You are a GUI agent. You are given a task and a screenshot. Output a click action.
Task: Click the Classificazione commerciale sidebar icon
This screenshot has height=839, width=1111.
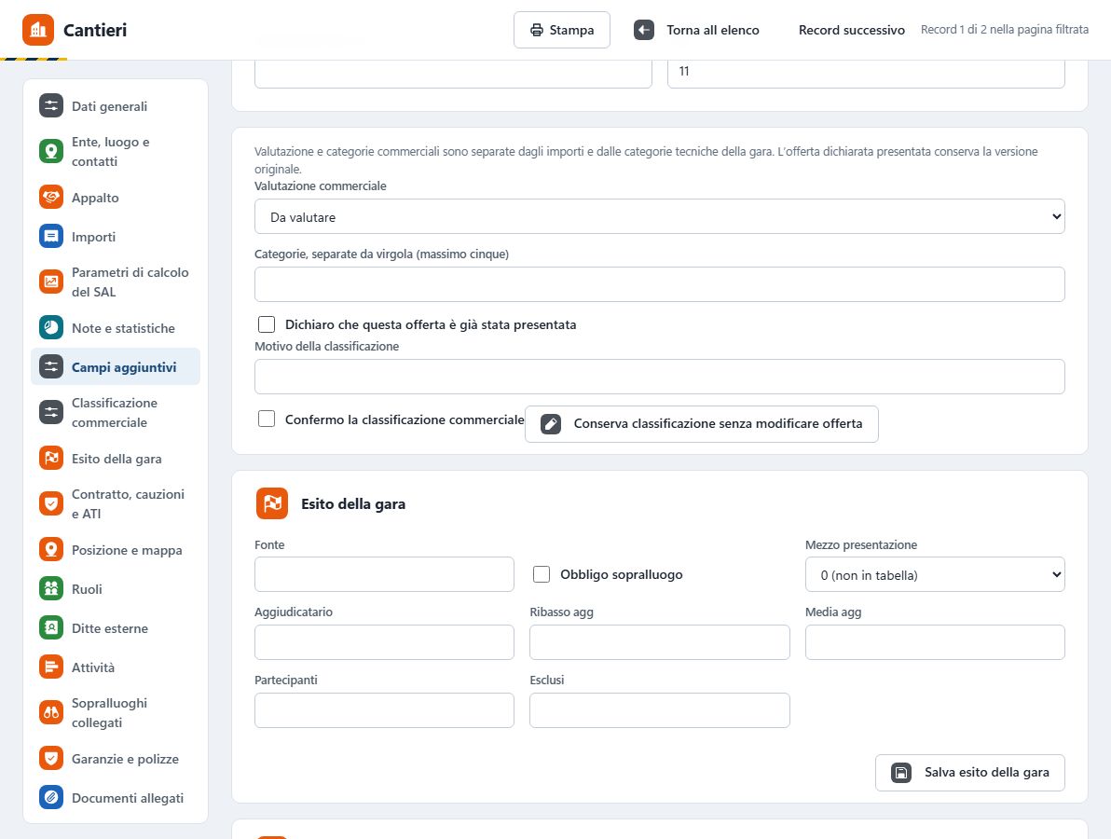[51, 412]
